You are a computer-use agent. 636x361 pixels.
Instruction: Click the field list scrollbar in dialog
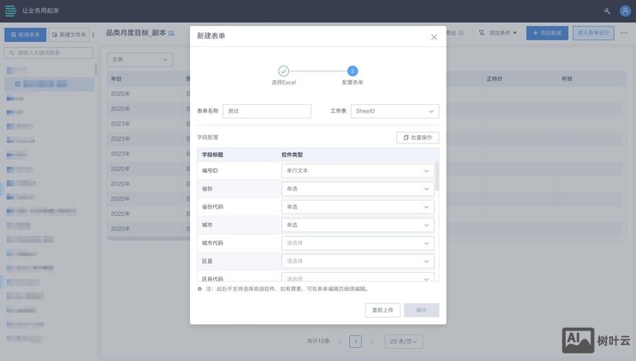[437, 176]
